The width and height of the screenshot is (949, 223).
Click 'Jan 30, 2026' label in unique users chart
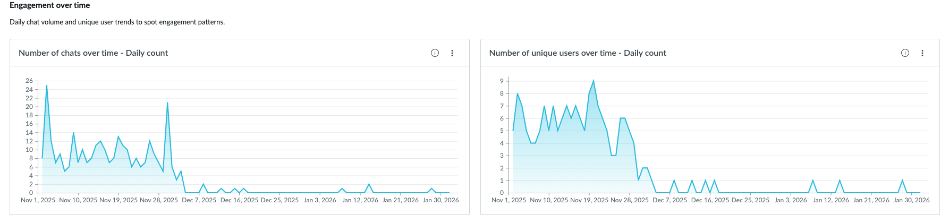(911, 200)
